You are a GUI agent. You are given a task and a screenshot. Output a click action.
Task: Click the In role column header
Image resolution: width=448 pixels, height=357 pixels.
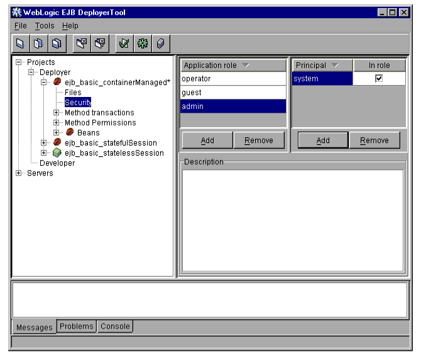[380, 65]
